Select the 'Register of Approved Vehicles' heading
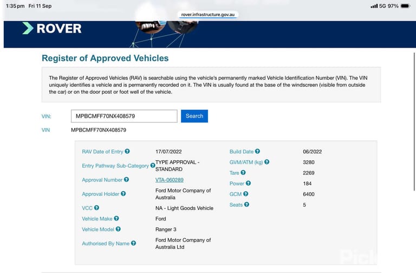 coord(105,58)
